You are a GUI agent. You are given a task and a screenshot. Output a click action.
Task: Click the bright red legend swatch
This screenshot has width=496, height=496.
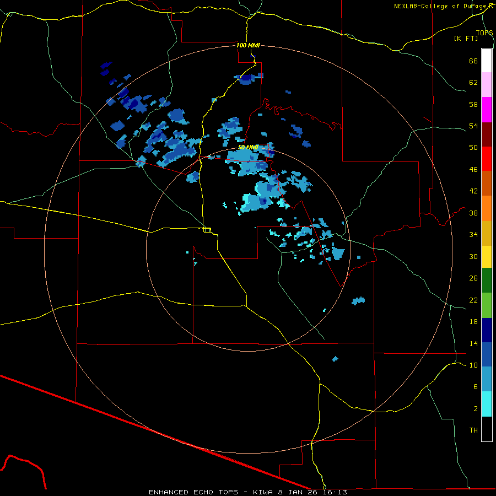(487, 159)
